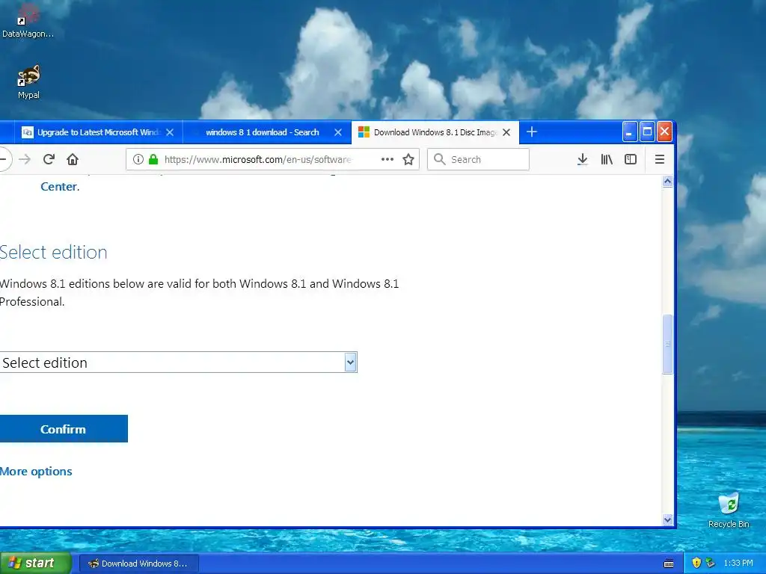Click the vertical scrollbar thumb
The height and width of the screenshot is (574, 766).
[667, 344]
